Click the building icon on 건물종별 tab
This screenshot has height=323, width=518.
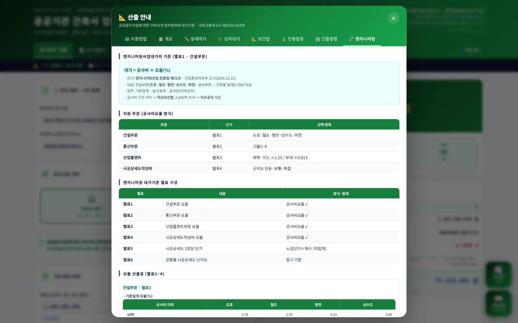318,39
